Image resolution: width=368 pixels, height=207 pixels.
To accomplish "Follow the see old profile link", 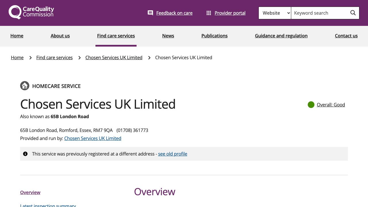I will (x=172, y=154).
